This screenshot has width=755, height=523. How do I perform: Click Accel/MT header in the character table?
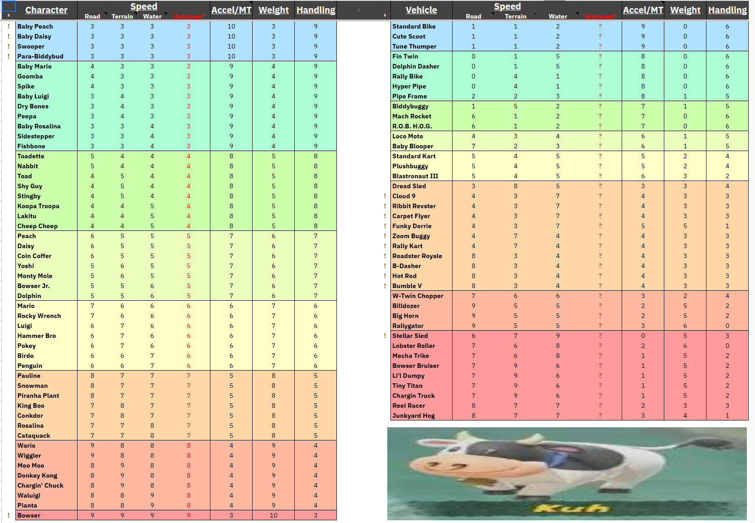coord(231,10)
